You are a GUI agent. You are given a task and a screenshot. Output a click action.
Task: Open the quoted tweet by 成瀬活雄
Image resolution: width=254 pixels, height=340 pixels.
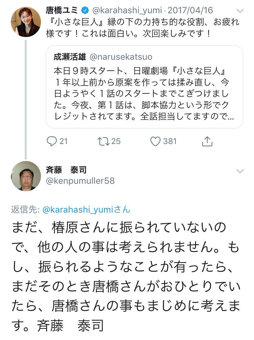point(144,87)
